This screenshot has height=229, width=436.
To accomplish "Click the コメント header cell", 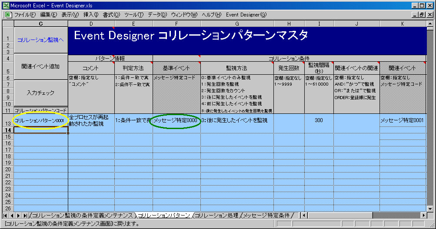I will [x=91, y=68].
